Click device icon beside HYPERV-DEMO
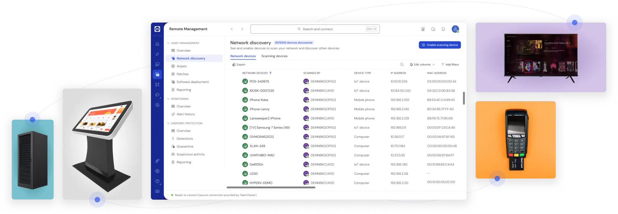 point(245,183)
